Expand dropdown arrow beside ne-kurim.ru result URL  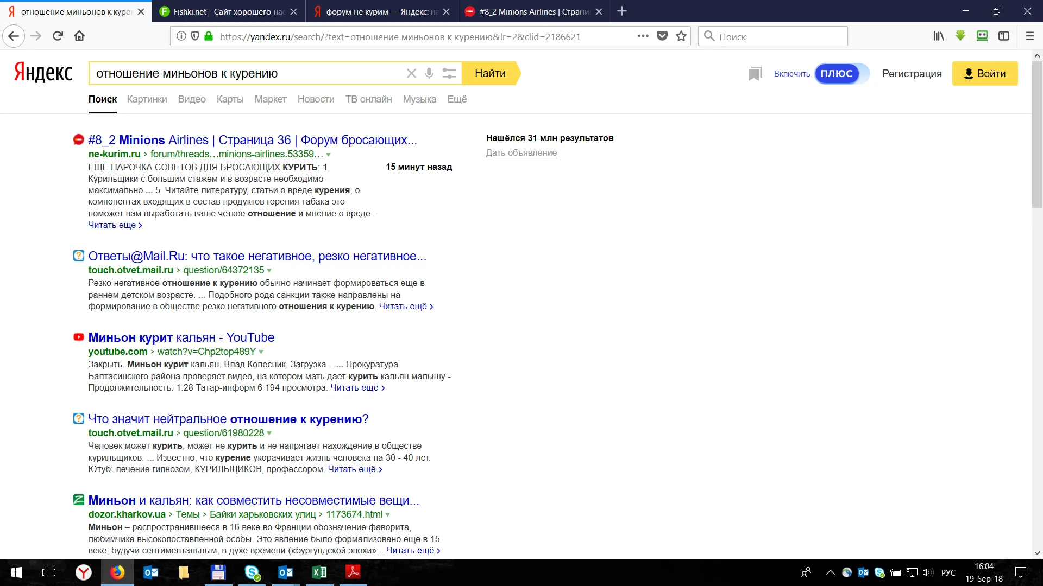329,155
